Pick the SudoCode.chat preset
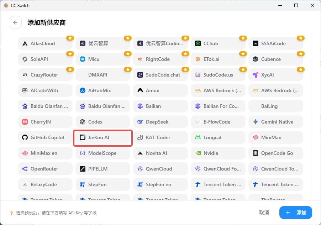The width and height of the screenshot is (321, 225). 160,75
